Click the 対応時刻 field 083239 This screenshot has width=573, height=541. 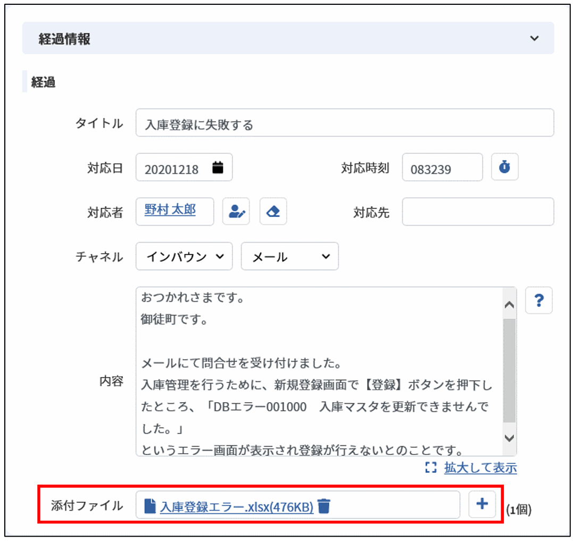[442, 168]
